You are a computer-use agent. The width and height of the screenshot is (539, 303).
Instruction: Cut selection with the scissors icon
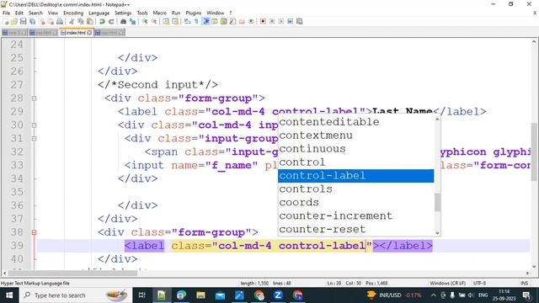pyautogui.click(x=72, y=21)
